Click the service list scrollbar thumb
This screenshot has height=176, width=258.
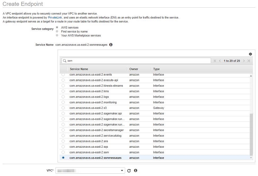click(x=251, y=134)
